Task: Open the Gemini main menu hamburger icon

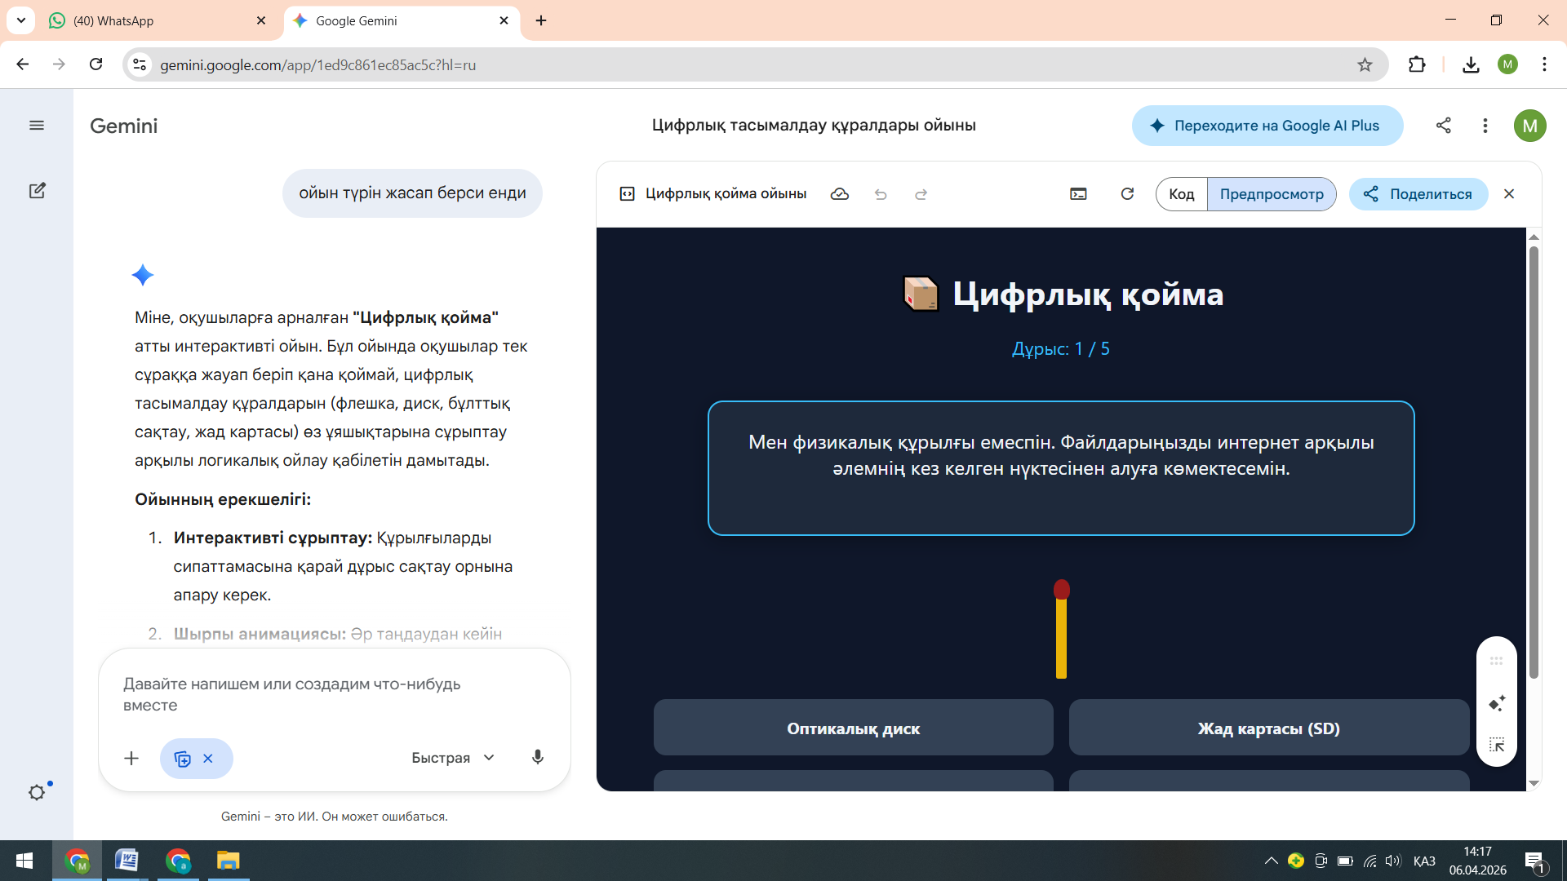Action: (x=37, y=126)
